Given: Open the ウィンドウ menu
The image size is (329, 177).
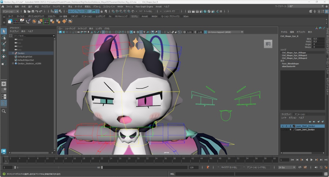Looking at the screenshot, I should tap(56, 6).
